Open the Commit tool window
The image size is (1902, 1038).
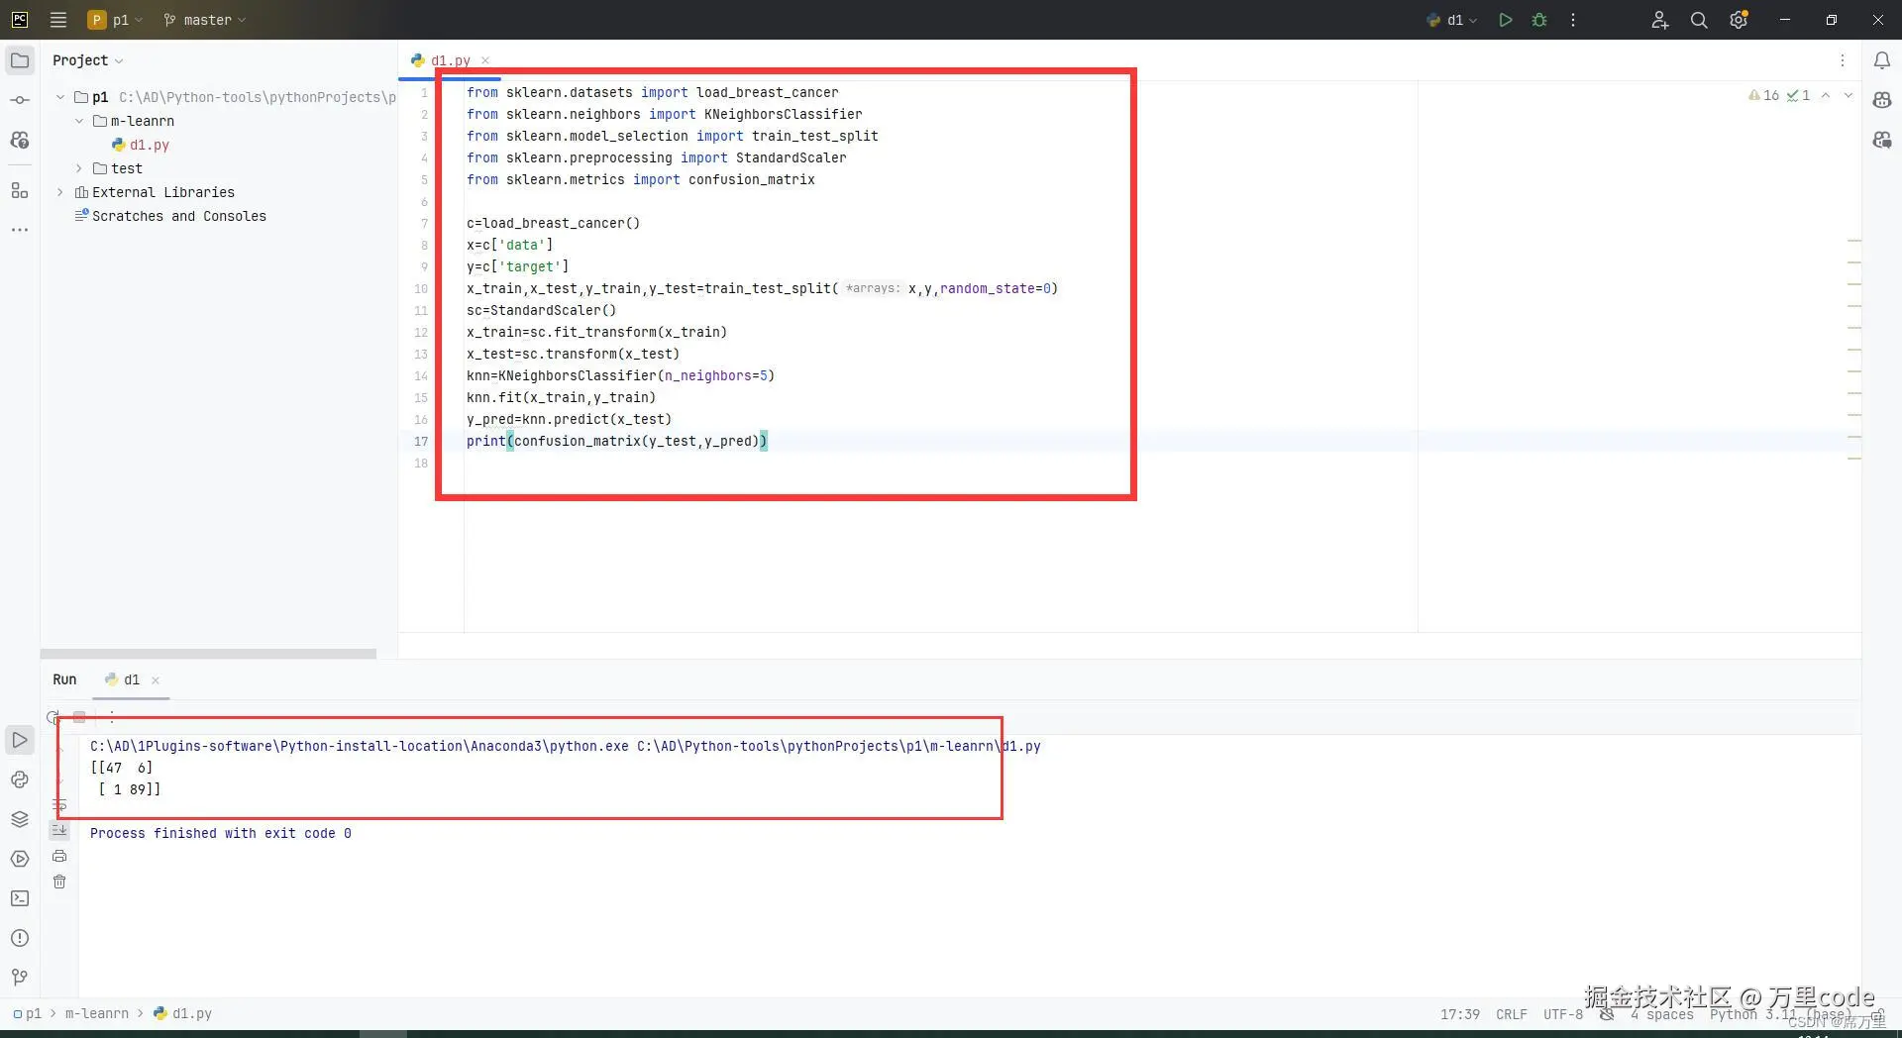(x=20, y=100)
